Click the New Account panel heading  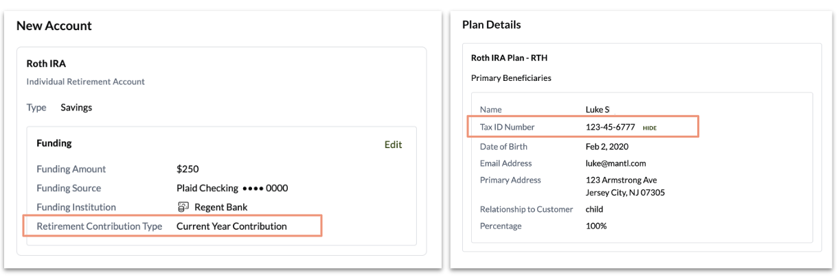coord(54,26)
